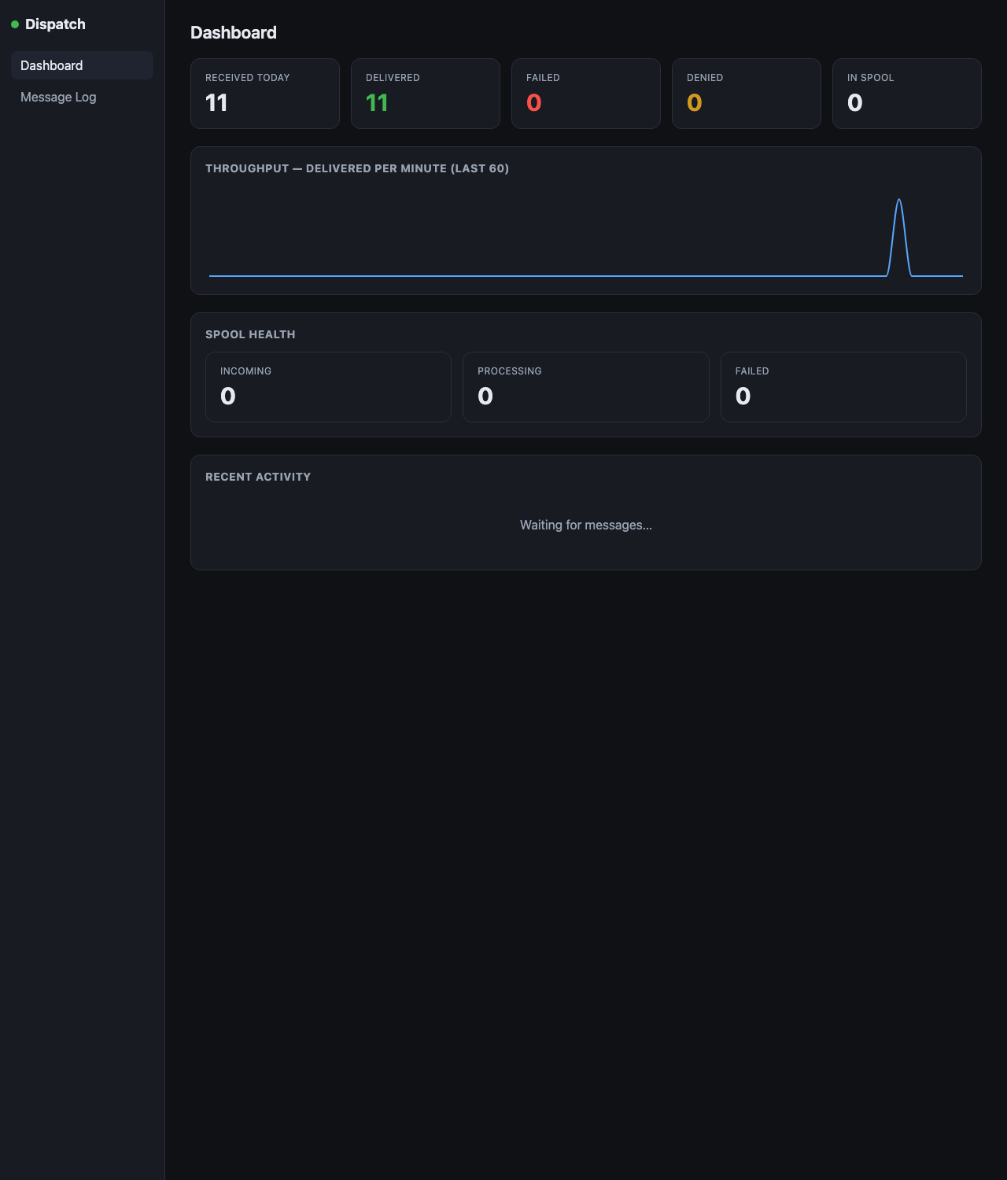The height and width of the screenshot is (1180, 1007).
Task: Select the Received Today stat card
Action: pyautogui.click(x=265, y=94)
